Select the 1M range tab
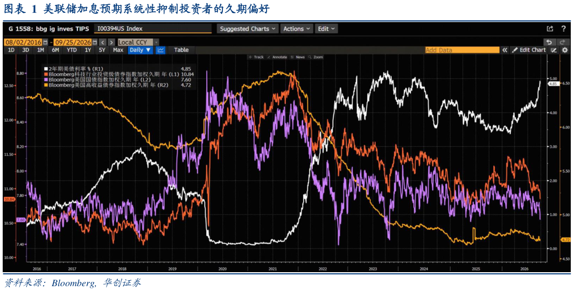 click(40, 50)
